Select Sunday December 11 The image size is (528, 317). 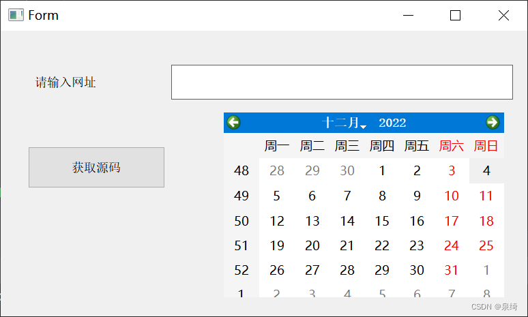click(x=486, y=196)
